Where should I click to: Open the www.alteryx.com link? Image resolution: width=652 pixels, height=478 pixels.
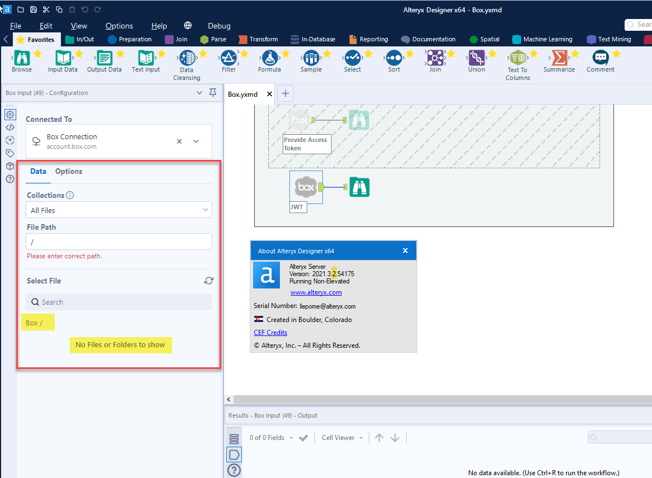click(316, 292)
